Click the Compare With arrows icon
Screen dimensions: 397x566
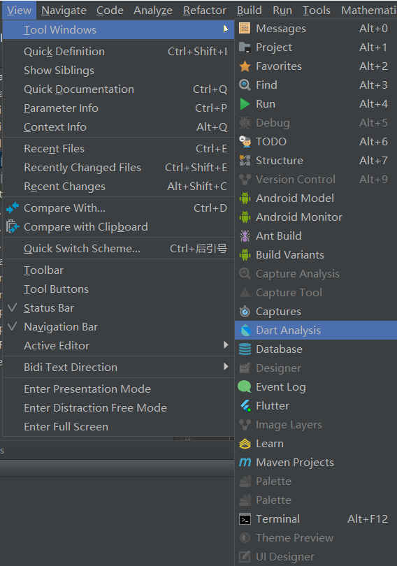coord(13,208)
